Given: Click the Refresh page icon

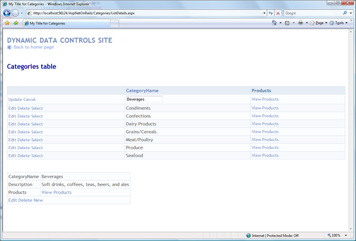Looking at the screenshot, I should (270, 13).
